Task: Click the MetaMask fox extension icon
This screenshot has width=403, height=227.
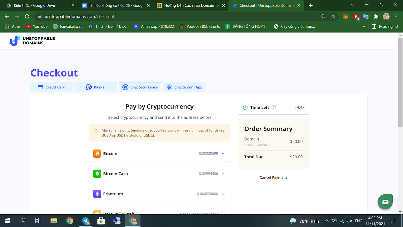Action: pos(346,16)
